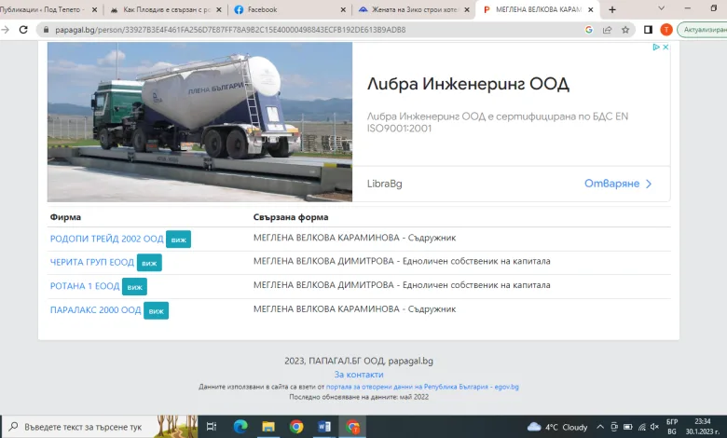Switch to Как Пловдив е свързан tab
Viewport: 727px width, 438px height.
(165, 9)
